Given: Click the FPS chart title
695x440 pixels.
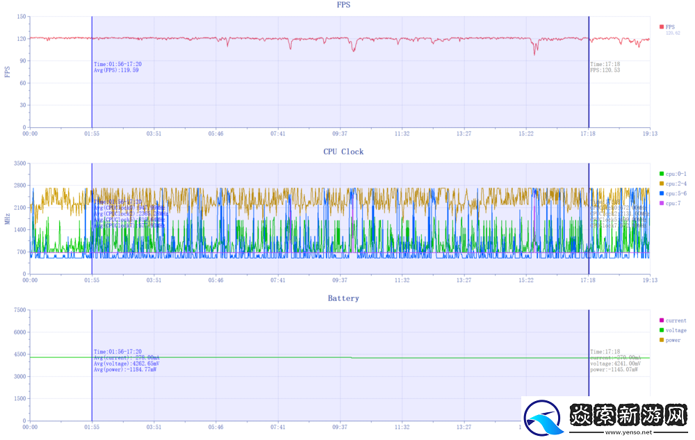Looking at the screenshot, I should click(x=343, y=5).
